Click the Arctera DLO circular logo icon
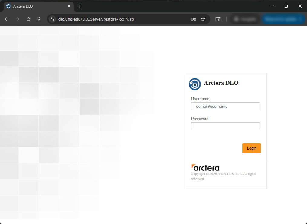307x224 pixels. 195,84
